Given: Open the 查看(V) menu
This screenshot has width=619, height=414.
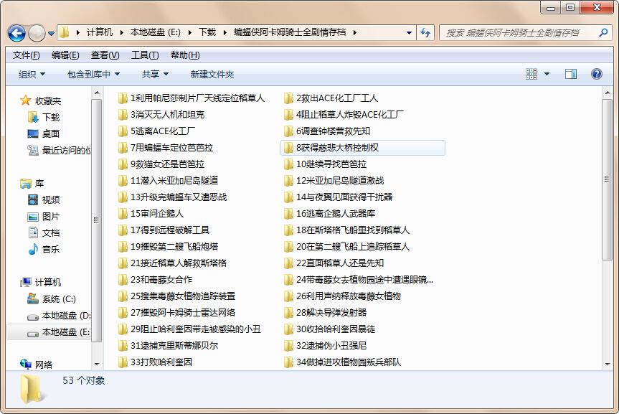Looking at the screenshot, I should [x=105, y=55].
